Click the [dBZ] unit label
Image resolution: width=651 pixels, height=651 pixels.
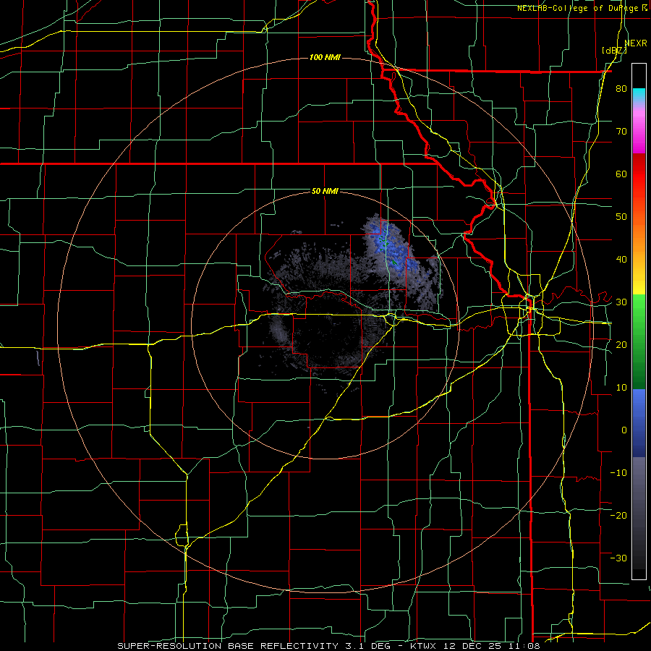point(614,50)
